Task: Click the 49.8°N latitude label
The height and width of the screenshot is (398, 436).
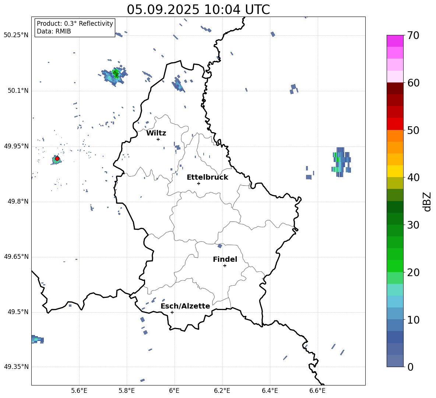Action: [18, 201]
